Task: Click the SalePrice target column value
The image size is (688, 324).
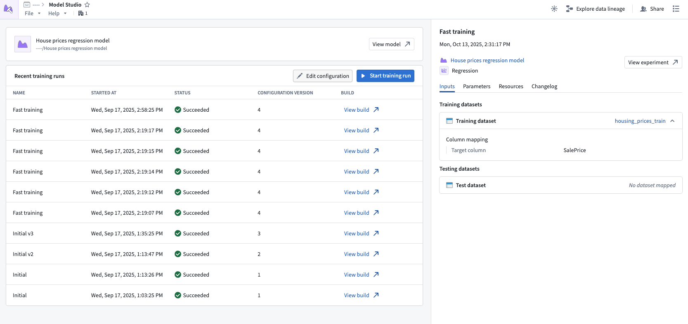Action: click(575, 150)
